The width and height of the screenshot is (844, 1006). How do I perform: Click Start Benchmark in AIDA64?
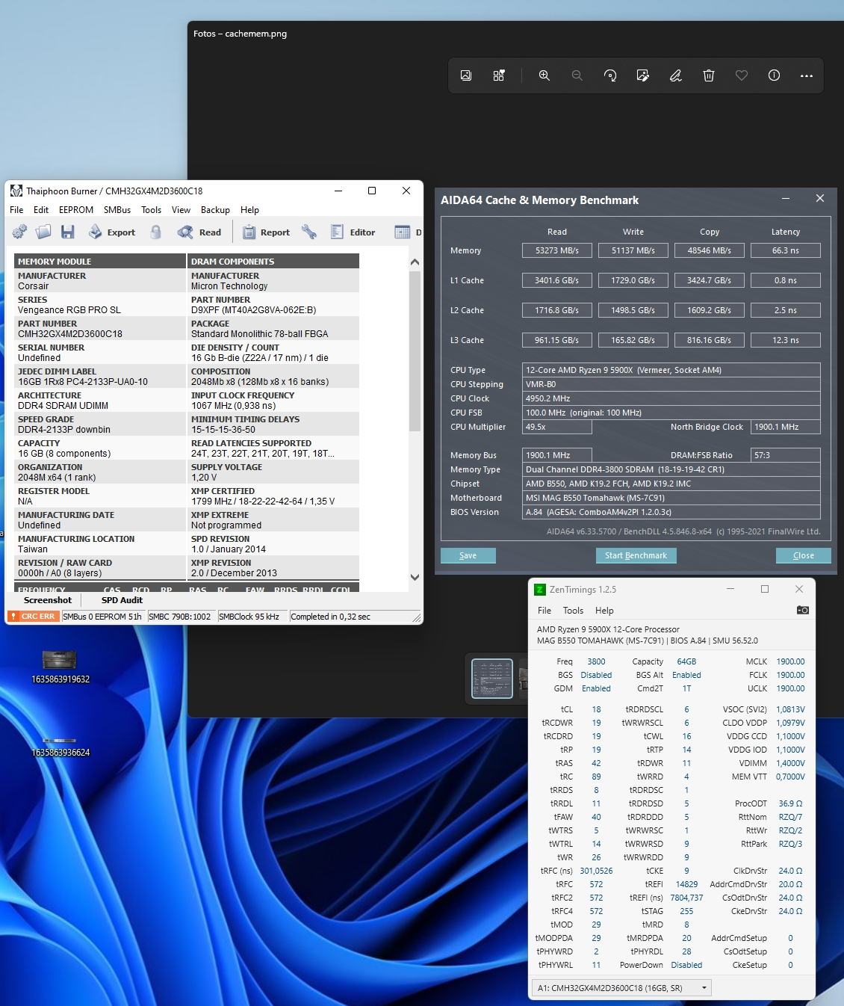[x=636, y=555]
